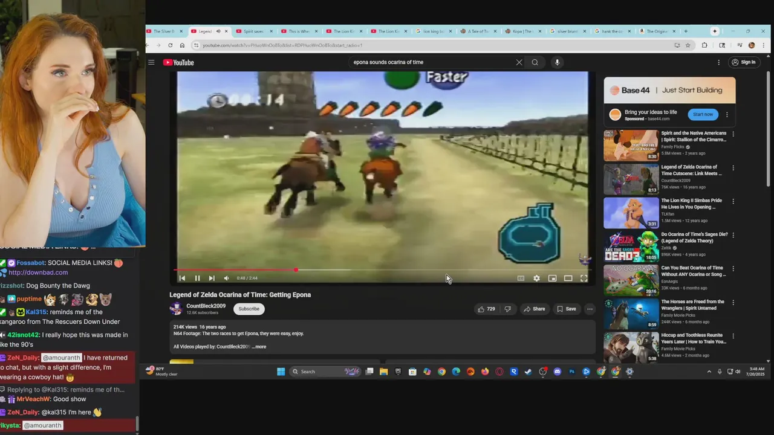The image size is (774, 435).
Task: Go to YouTube home via logo
Action: (178, 62)
